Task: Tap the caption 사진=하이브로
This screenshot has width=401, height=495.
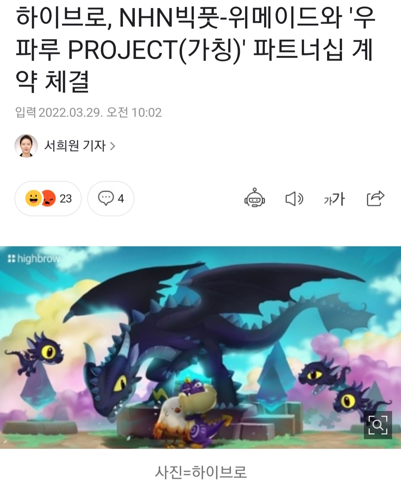Action: pos(201,472)
